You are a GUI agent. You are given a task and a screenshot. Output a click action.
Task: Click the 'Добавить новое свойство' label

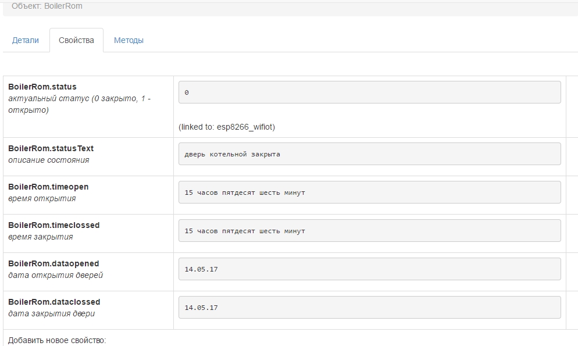57,340
